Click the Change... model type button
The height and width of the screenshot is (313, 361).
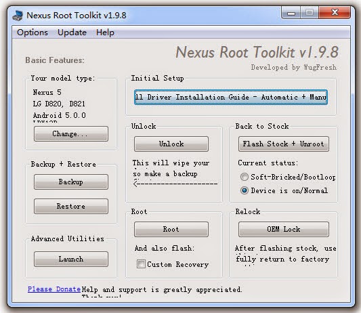click(71, 134)
